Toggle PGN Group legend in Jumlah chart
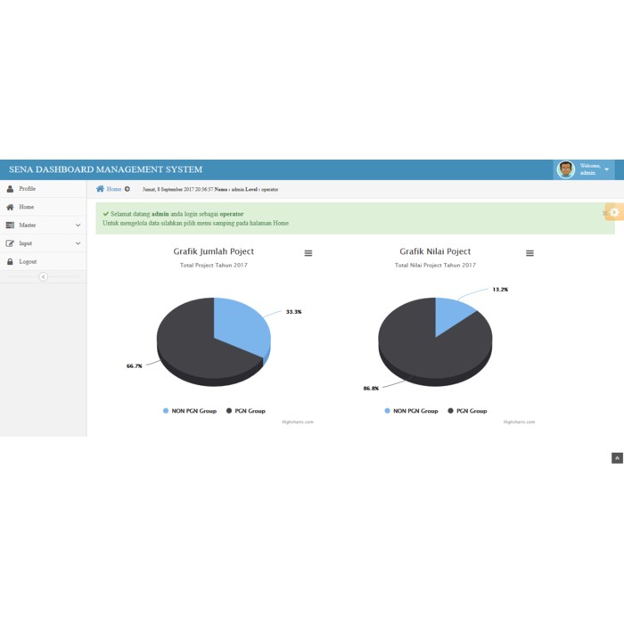 click(245, 411)
